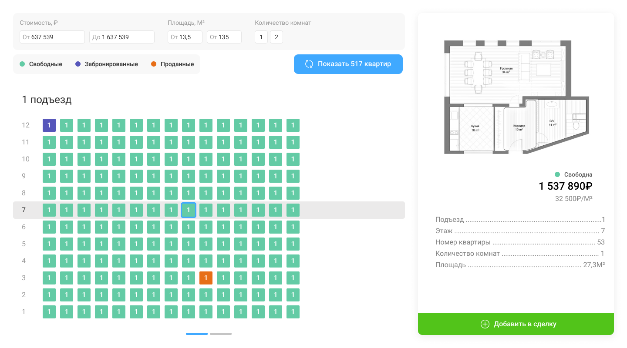Toggle the 2-room filter button
The height and width of the screenshot is (348, 627).
(276, 37)
